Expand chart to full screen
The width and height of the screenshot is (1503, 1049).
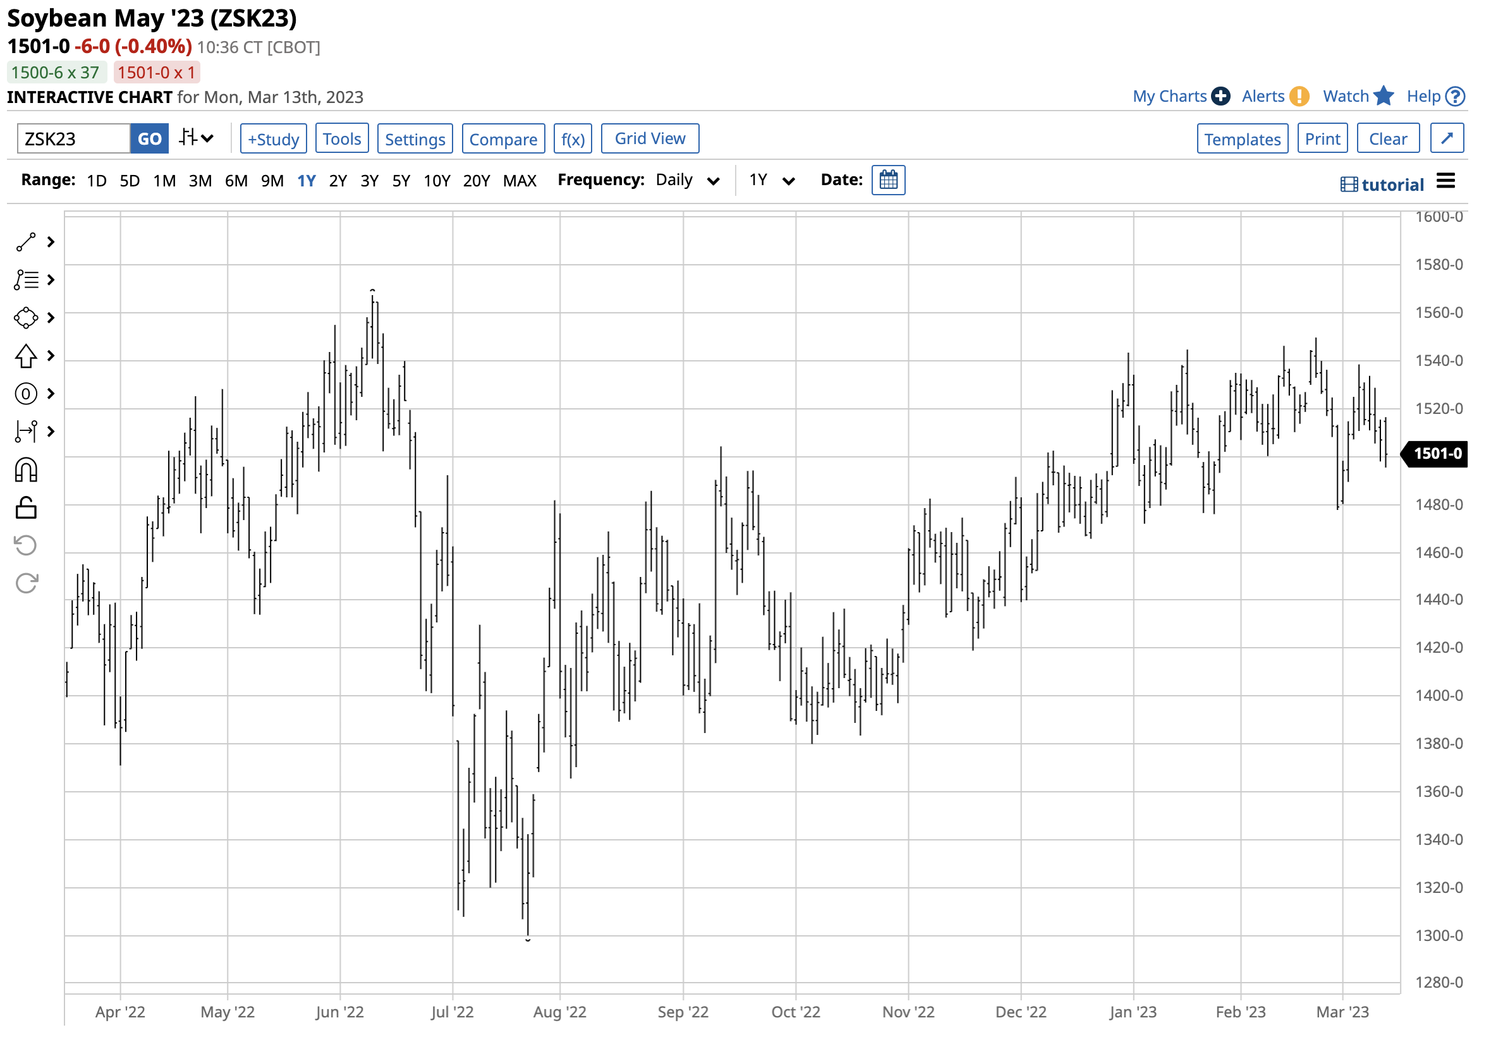coord(1447,139)
